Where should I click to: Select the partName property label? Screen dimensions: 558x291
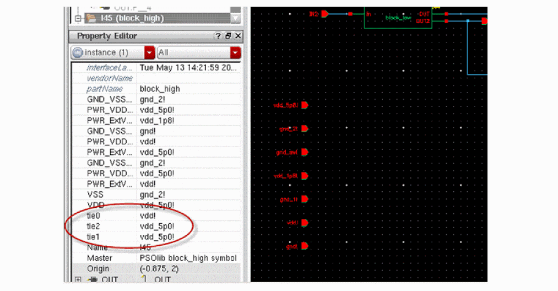click(105, 89)
